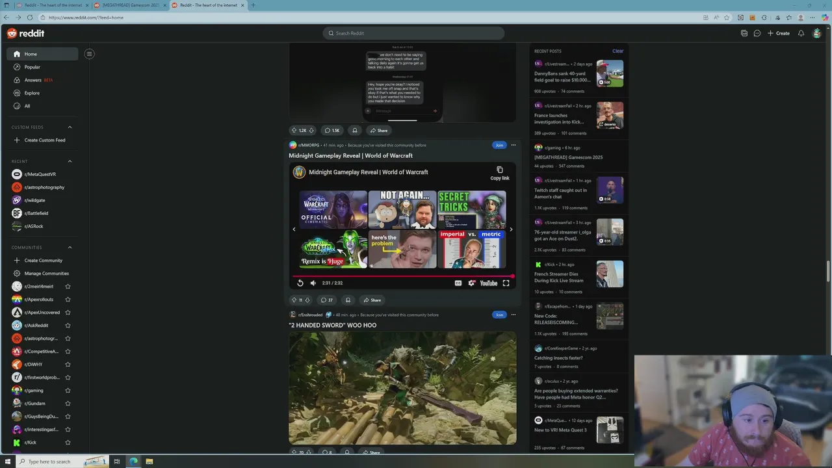
Task: Click the YouTube logo in the player
Action: click(x=489, y=283)
